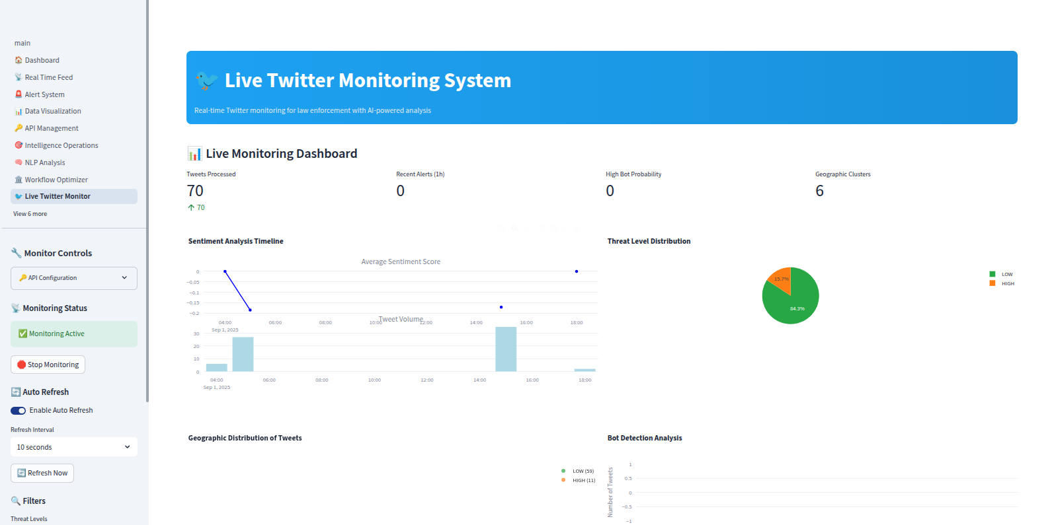This screenshot has height=525, width=1052.
Task: Click the chevron on API Configuration
Action: coord(124,278)
